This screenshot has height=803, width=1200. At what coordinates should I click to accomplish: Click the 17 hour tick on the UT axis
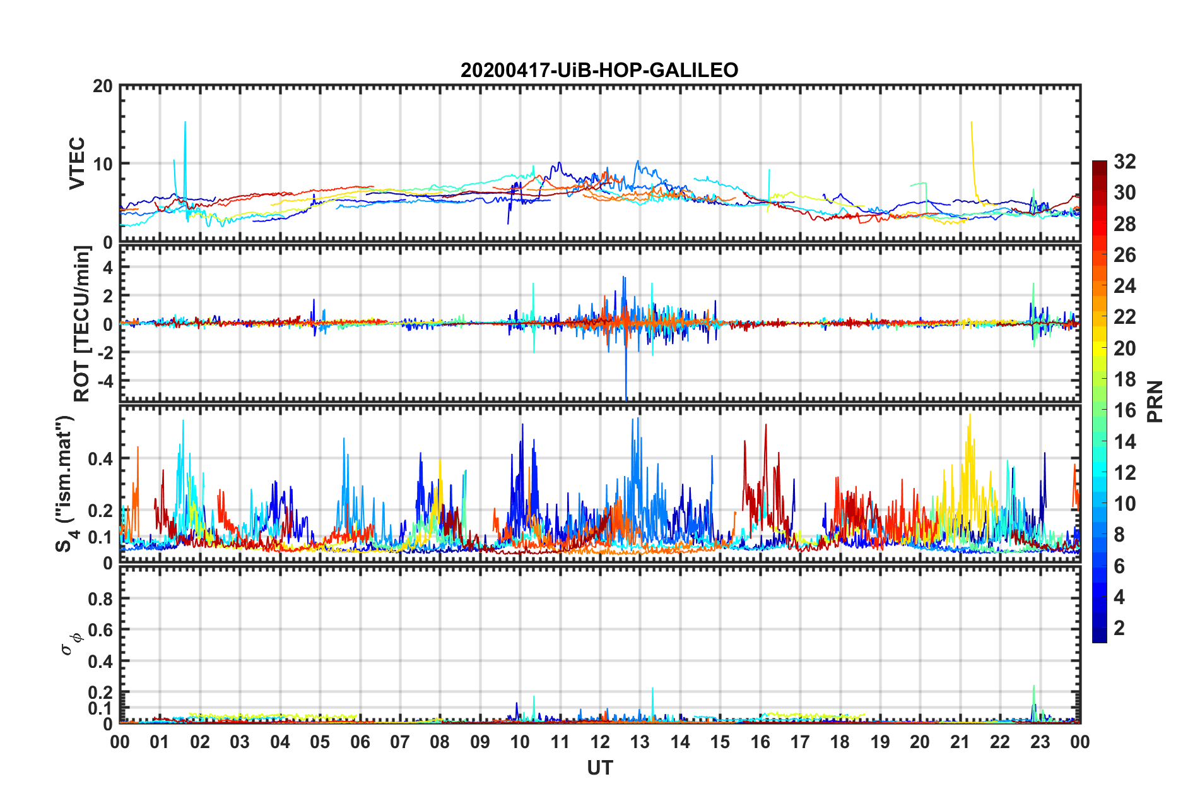[800, 742]
